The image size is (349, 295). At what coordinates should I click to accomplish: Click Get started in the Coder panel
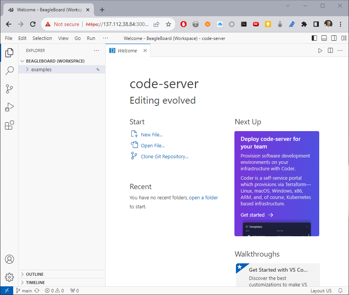tap(253, 215)
